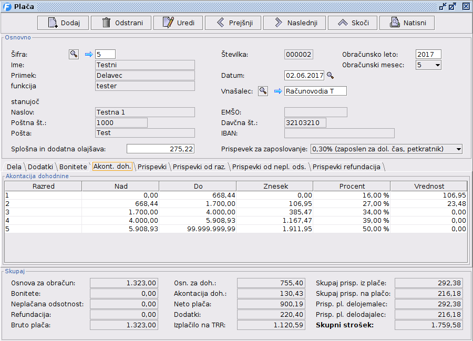This screenshot has width=473, height=341.
Task: Open the Uredi (edit) button
Action: coord(178,23)
